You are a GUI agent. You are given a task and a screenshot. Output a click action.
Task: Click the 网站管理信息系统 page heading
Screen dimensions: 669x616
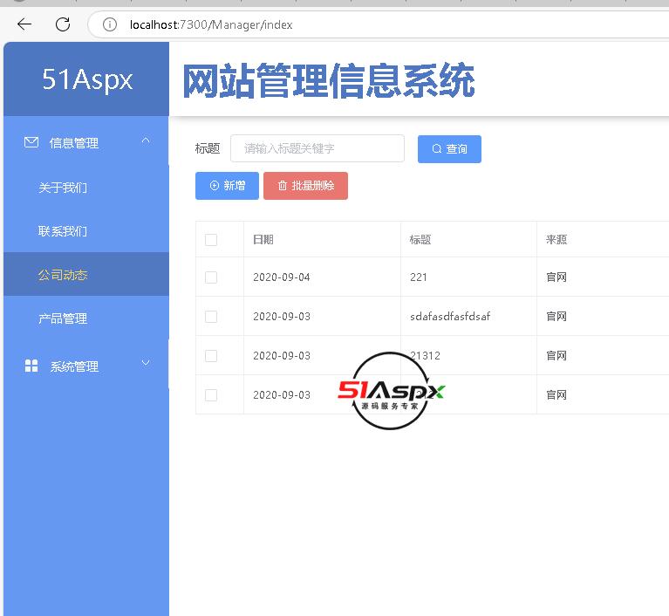[329, 79]
